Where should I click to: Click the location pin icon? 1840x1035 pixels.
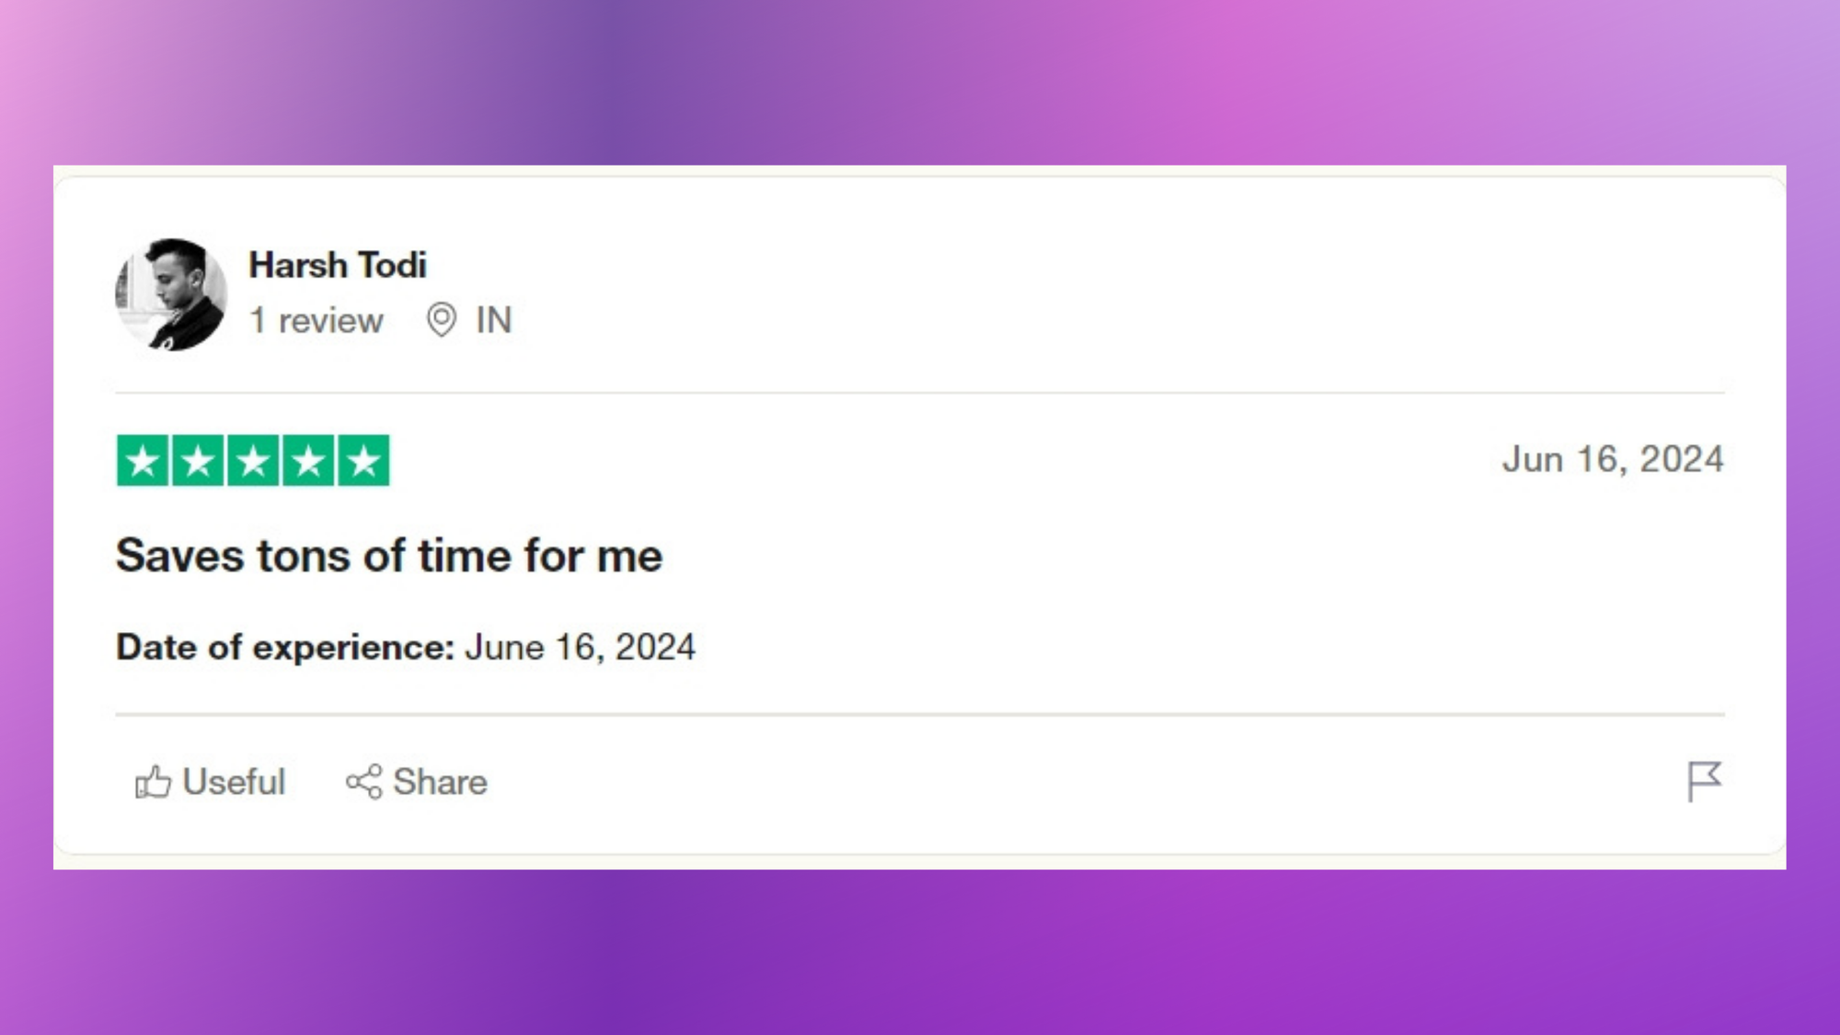click(x=442, y=320)
